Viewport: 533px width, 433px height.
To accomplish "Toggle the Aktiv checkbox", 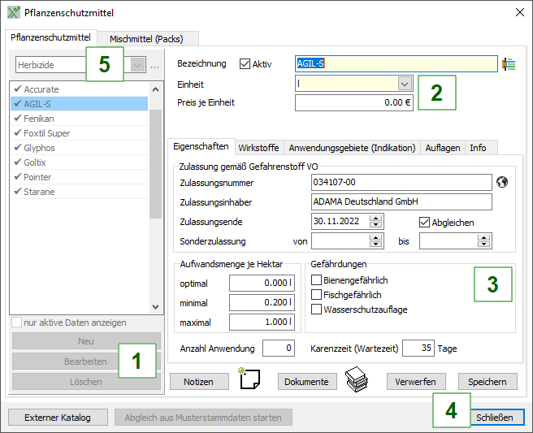I will tap(245, 63).
